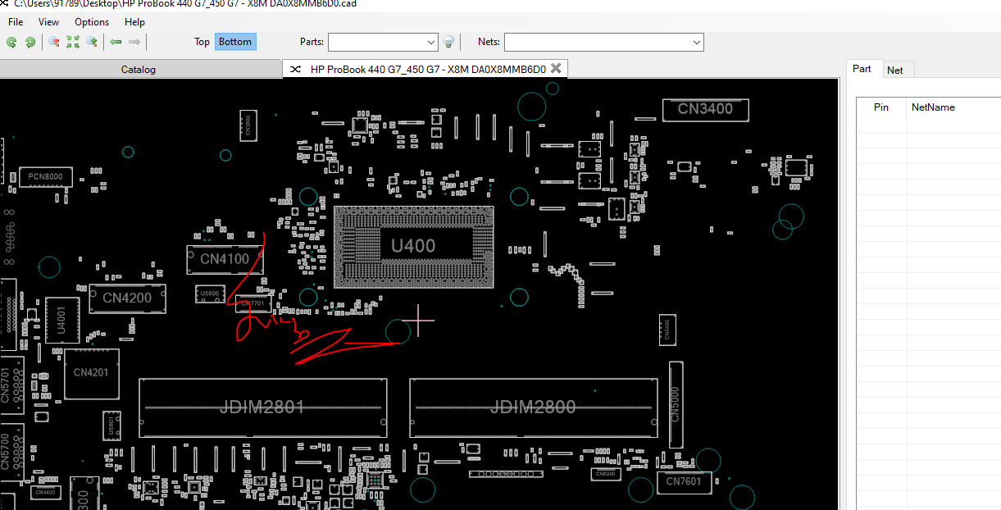Viewport: 1001px width, 510px height.
Task: Select connector PCN8000 on the board
Action: tap(45, 177)
